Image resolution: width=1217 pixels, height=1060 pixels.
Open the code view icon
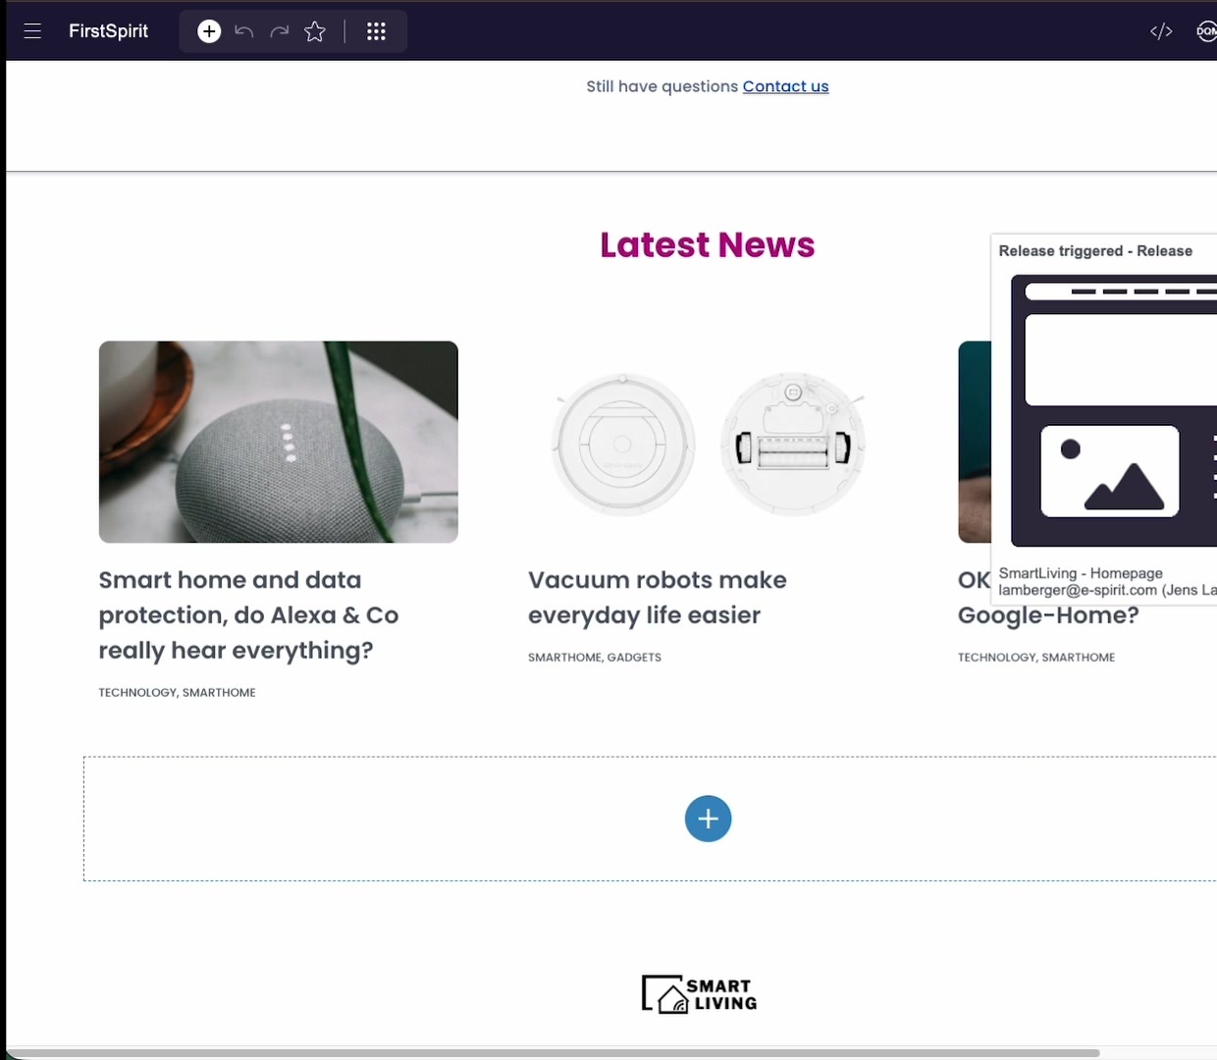pos(1161,31)
